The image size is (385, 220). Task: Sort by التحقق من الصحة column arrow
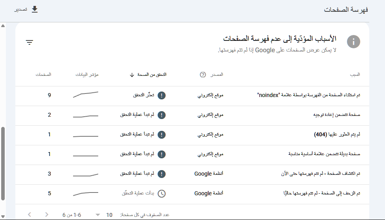[132, 75]
